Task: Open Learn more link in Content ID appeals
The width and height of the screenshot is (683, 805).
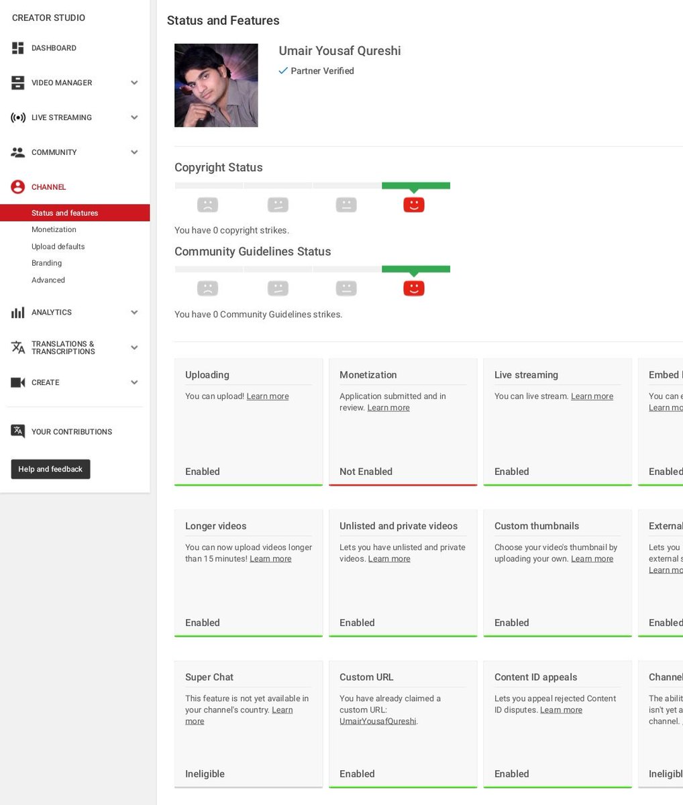Action: (561, 710)
